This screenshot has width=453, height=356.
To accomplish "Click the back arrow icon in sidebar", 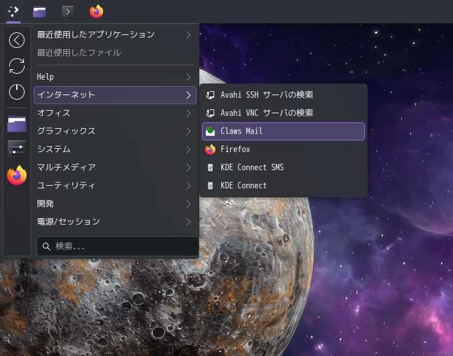I will click(17, 40).
